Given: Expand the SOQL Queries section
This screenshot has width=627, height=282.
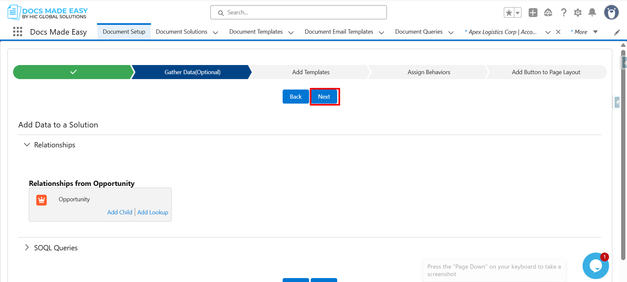Looking at the screenshot, I should click(27, 248).
